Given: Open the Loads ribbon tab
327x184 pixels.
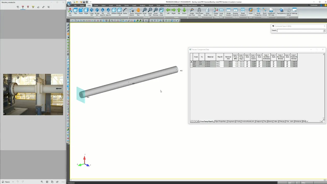Looking at the screenshot, I should coord(134,5).
